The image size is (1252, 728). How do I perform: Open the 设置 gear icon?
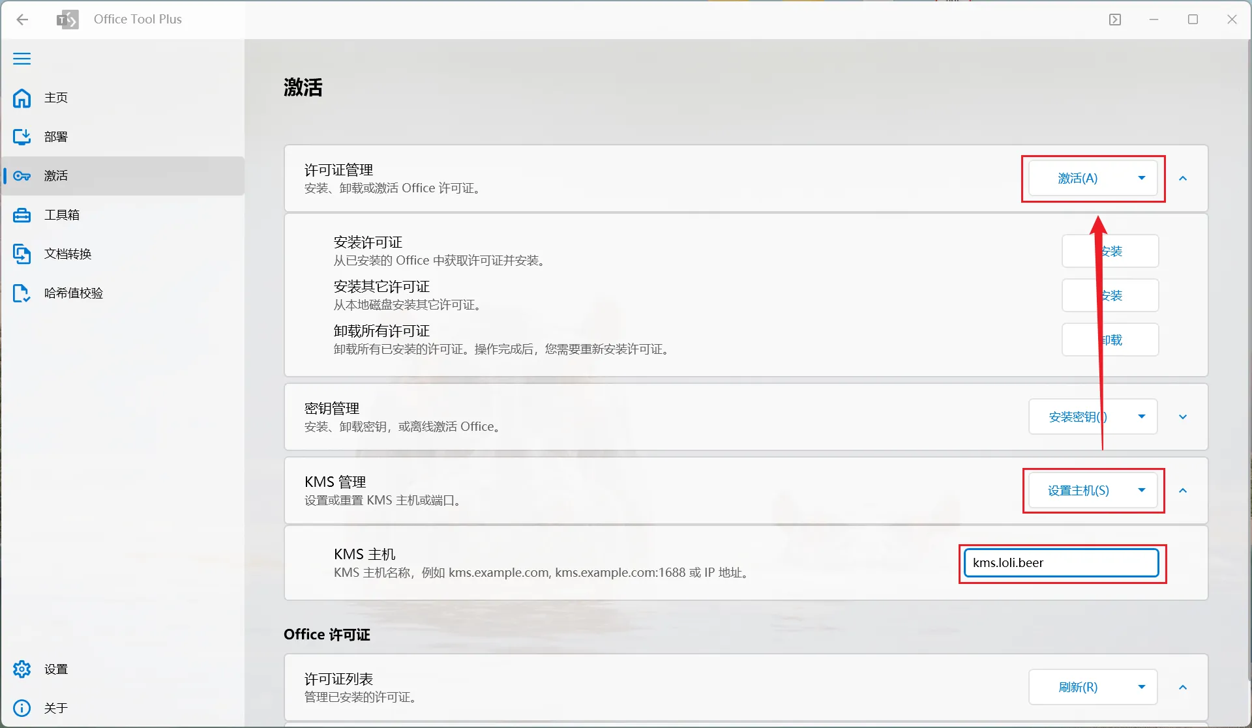22,669
